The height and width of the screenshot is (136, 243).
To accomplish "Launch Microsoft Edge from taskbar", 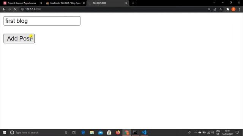I will coord(83,133).
